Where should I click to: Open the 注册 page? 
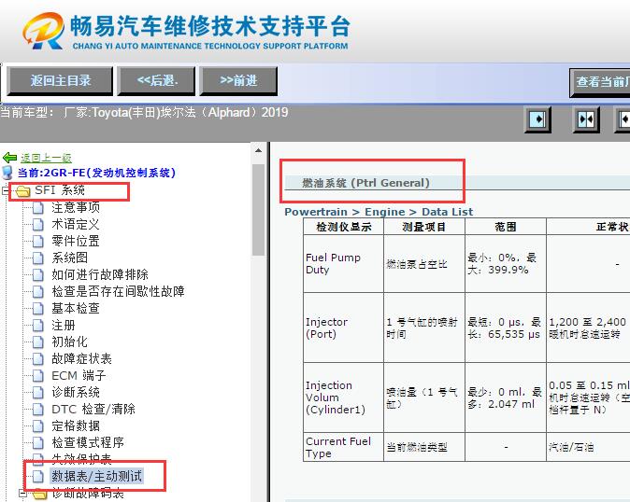tap(64, 325)
